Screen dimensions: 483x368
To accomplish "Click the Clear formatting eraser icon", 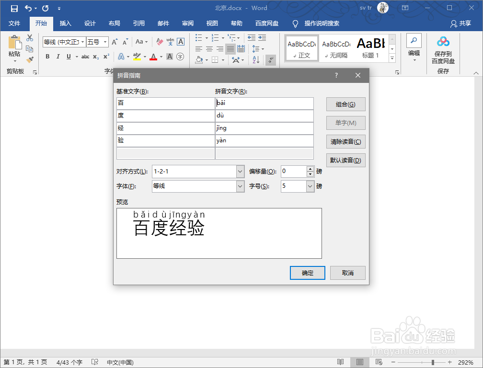I will pyautogui.click(x=160, y=42).
